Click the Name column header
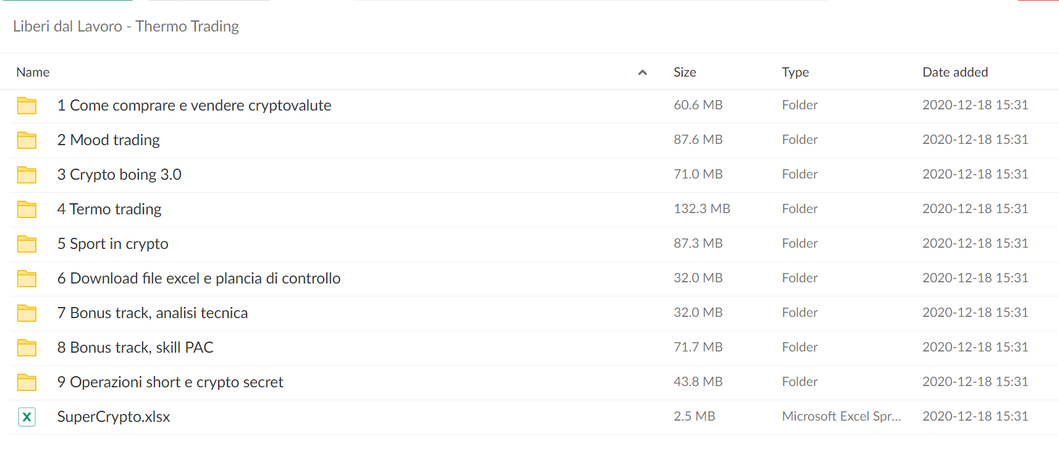 tap(33, 72)
